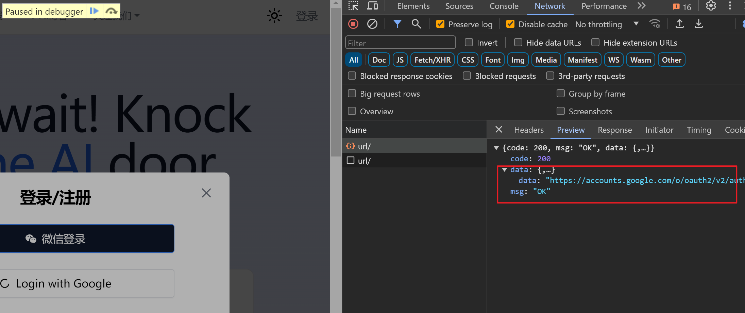745x313 pixels.
Task: Select the Fetch/XHR filter type
Action: (432, 60)
